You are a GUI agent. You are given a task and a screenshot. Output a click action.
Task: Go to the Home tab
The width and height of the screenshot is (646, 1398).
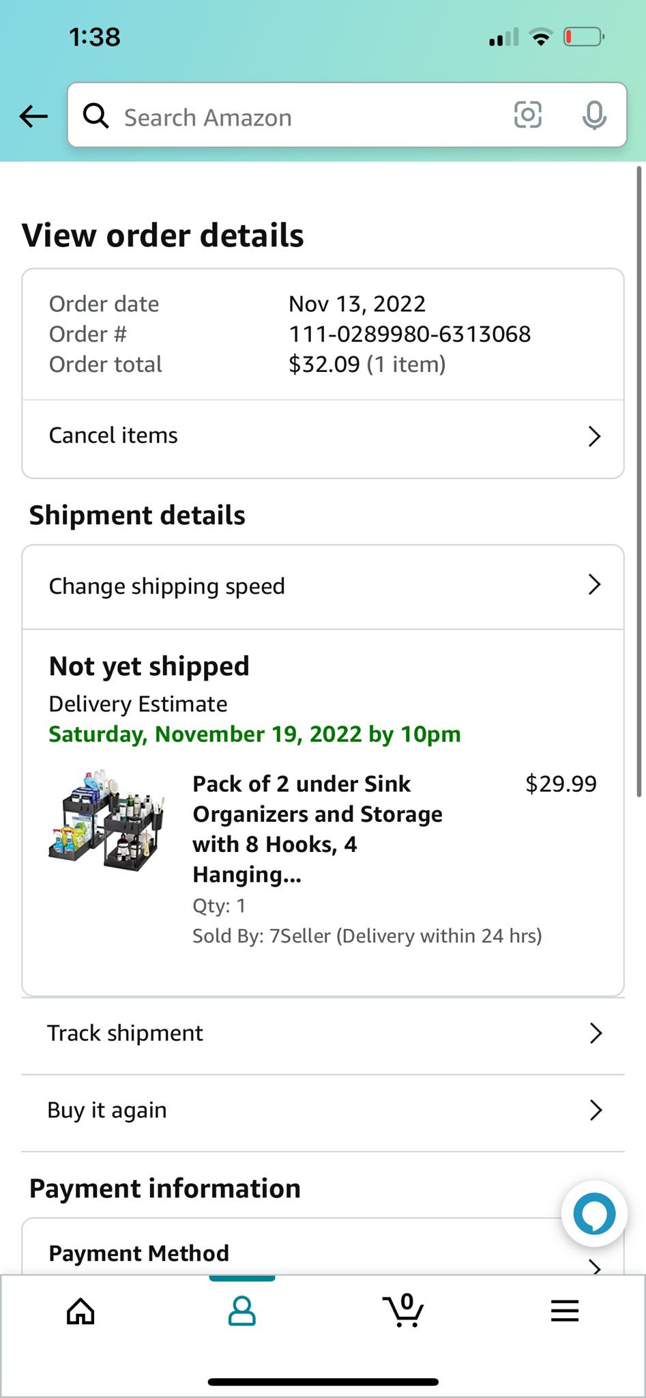point(80,1311)
